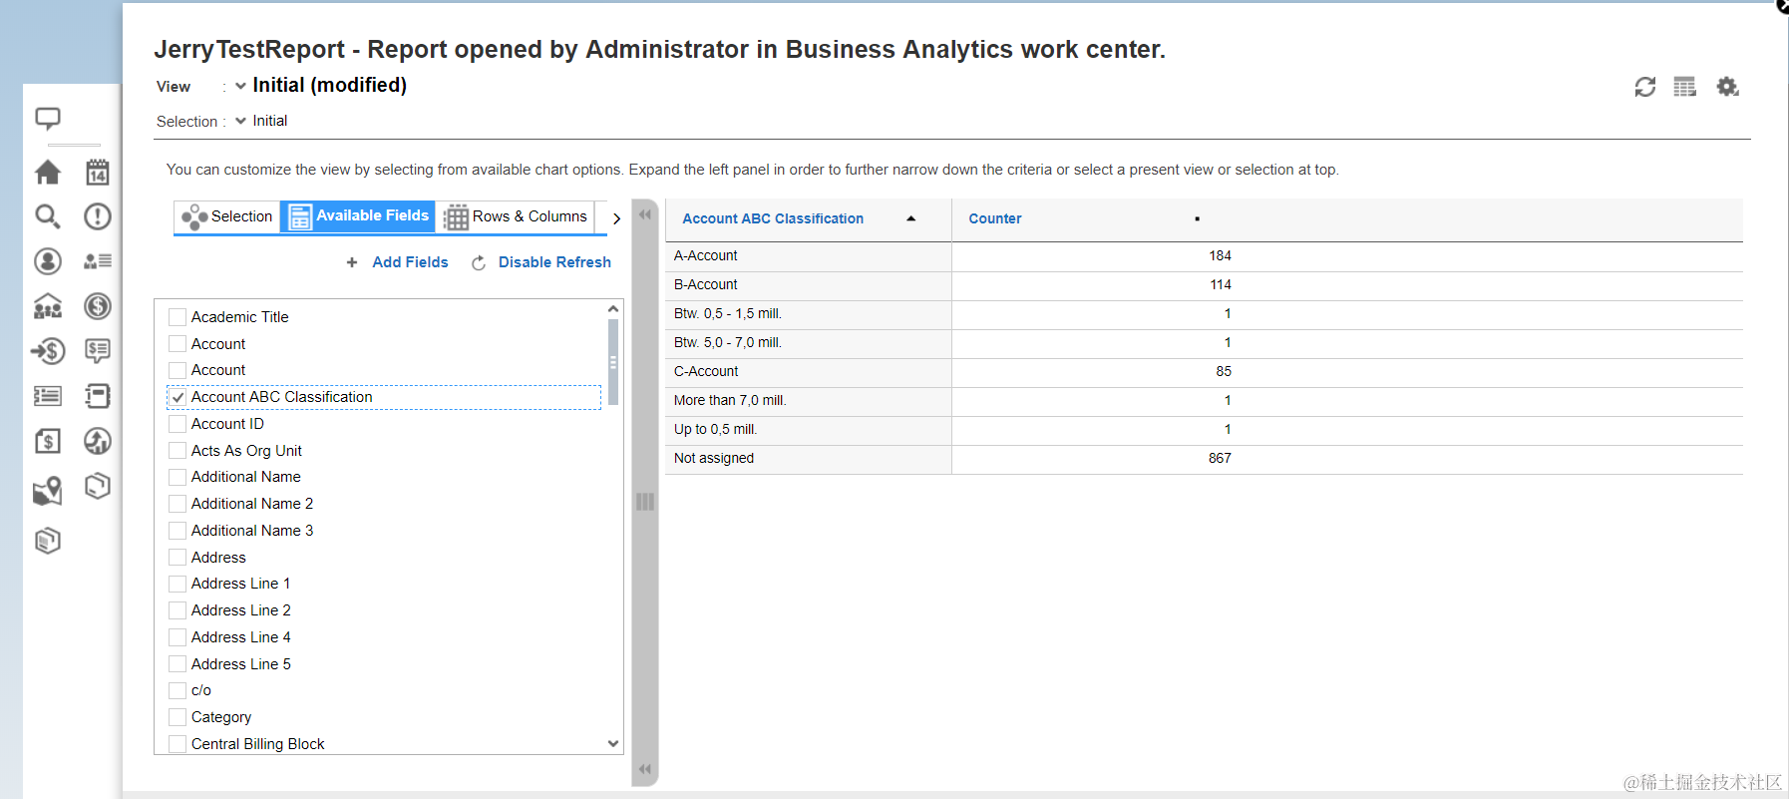Expand the View dropdown chevron
The image size is (1789, 799).
tap(240, 86)
